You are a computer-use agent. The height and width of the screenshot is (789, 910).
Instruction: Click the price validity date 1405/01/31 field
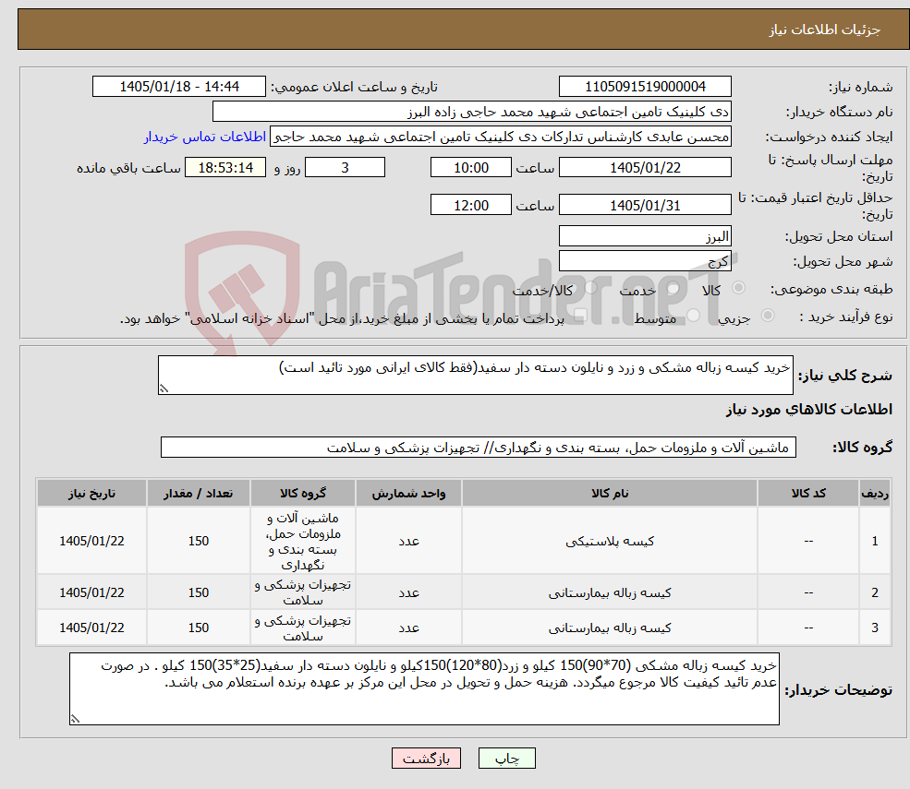(645, 205)
